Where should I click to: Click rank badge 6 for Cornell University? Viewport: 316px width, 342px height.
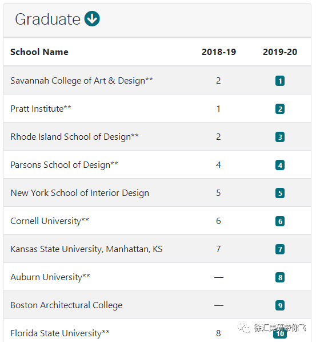[280, 221]
